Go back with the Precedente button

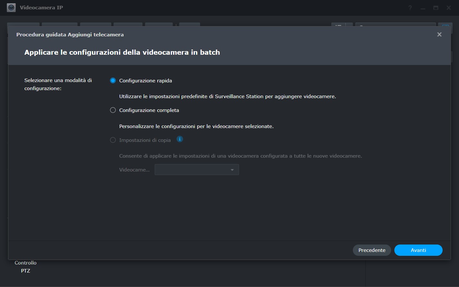(x=372, y=250)
